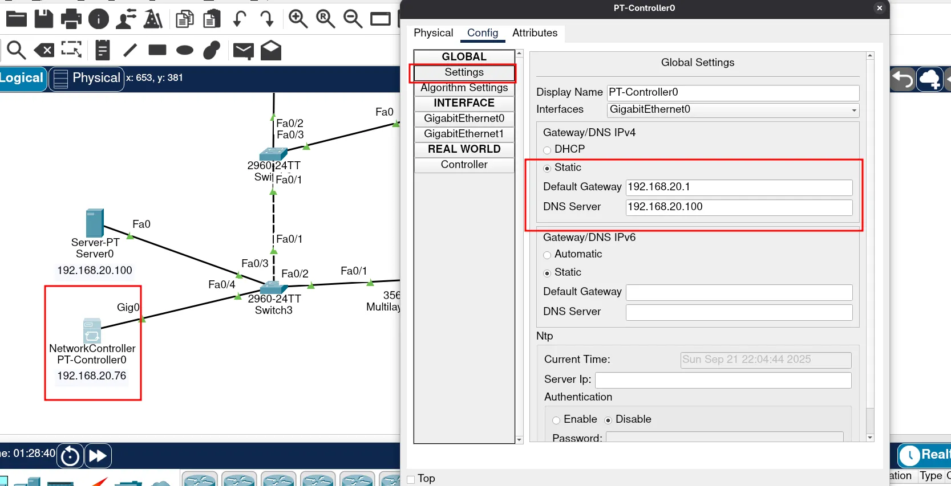Click the Add Simple PDU envelope icon
The height and width of the screenshot is (486, 951).
tap(244, 51)
